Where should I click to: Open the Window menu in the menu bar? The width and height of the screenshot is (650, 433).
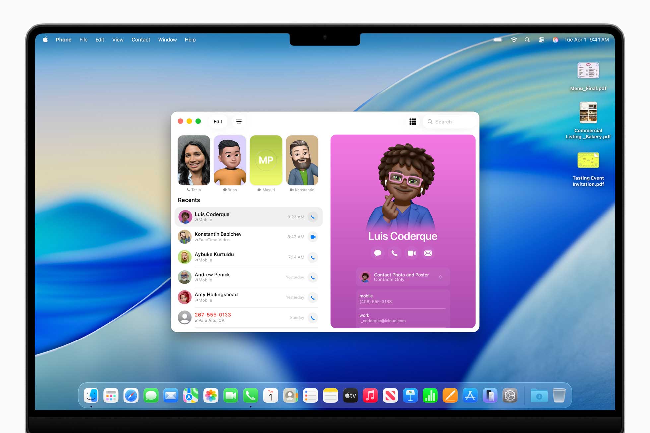click(x=167, y=39)
